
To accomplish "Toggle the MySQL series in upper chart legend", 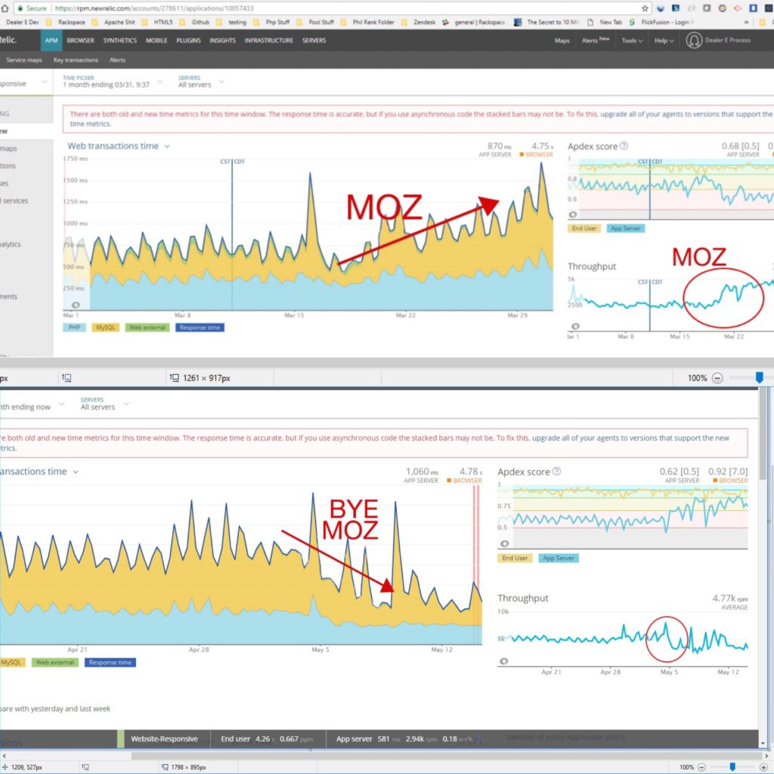I will 105,327.
